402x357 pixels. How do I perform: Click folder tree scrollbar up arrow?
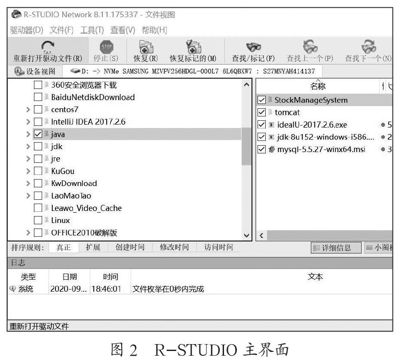[246, 85]
